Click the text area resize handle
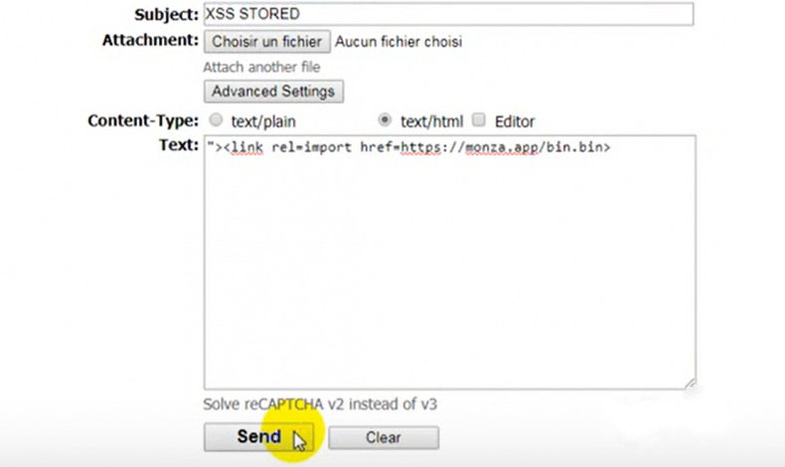The image size is (785, 467). click(x=690, y=384)
